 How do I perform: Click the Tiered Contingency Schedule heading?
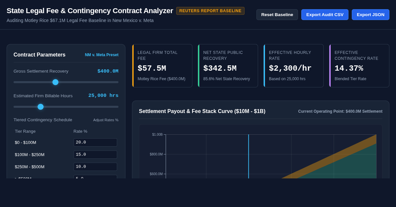(x=43, y=120)
